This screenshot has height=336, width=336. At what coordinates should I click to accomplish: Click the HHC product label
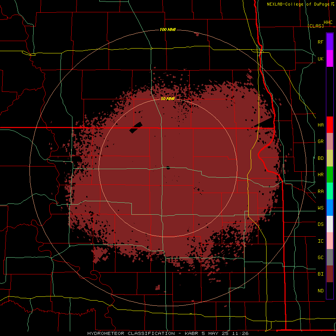328,22
